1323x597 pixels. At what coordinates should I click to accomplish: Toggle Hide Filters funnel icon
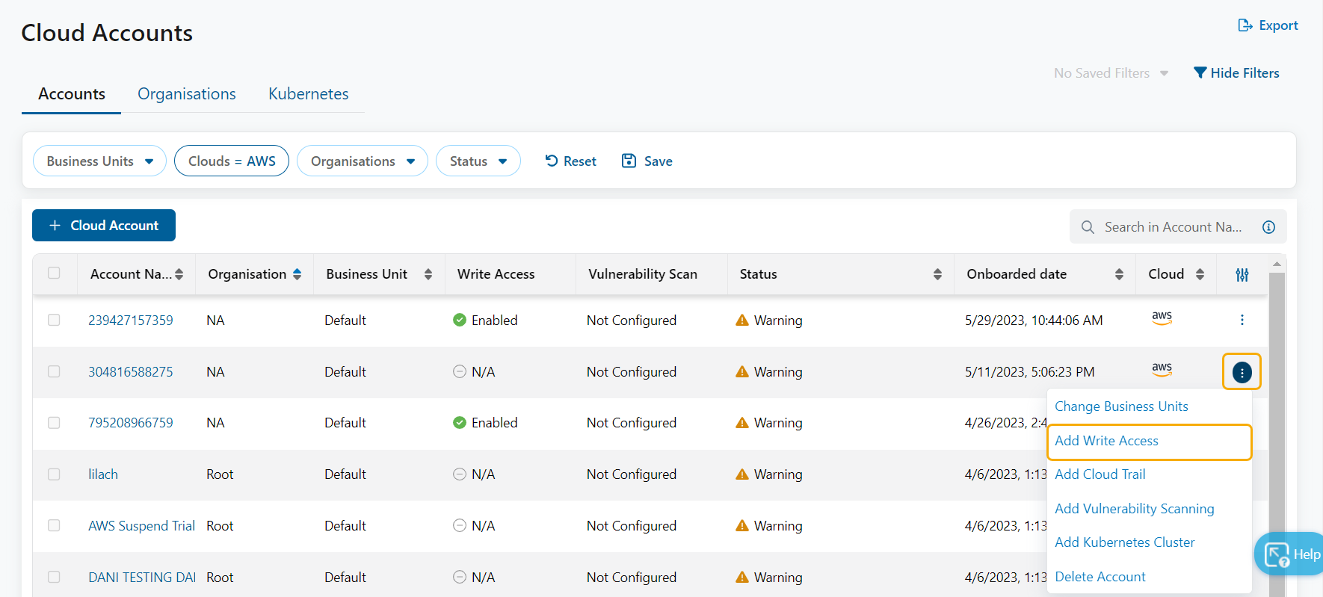click(x=1200, y=72)
